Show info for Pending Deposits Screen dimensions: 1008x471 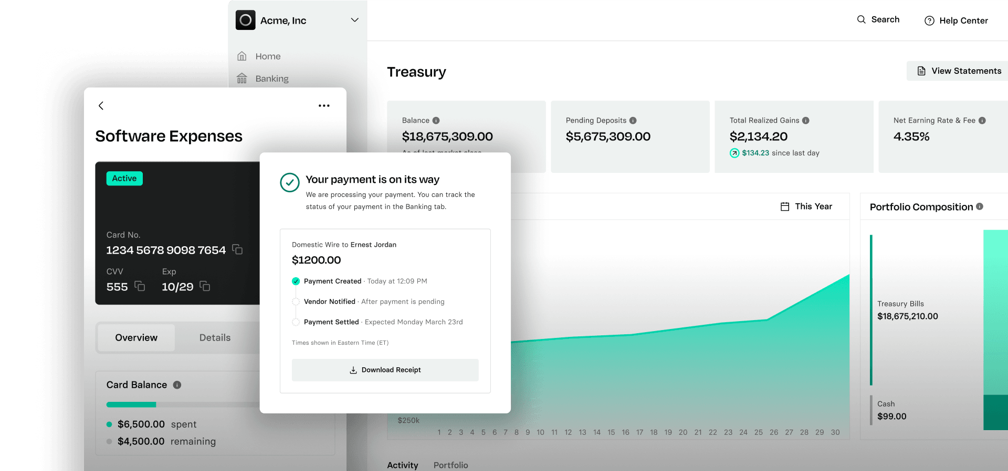tap(633, 121)
